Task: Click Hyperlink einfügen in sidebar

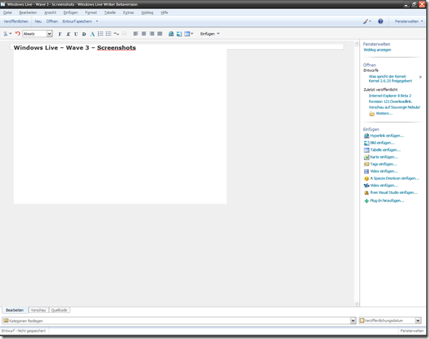Action: (384, 135)
